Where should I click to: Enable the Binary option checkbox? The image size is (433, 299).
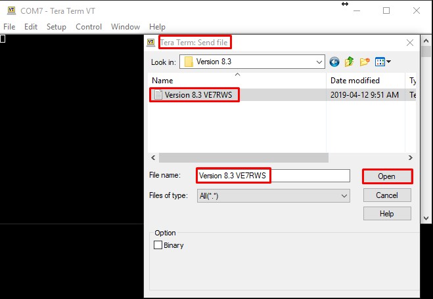coord(158,245)
